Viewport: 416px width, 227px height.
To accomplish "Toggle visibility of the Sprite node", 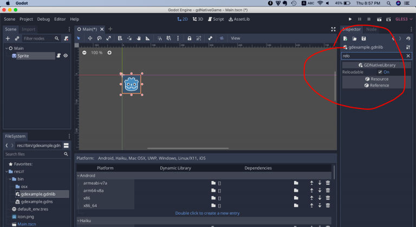I will point(66,56).
